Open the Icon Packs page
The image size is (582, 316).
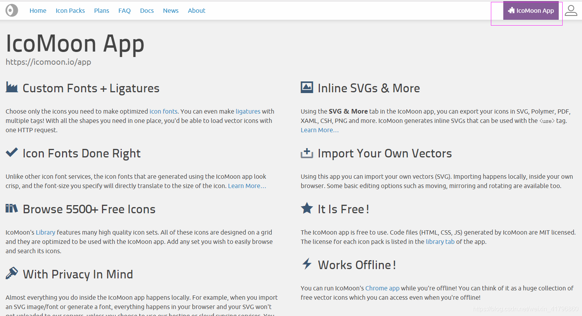tap(70, 10)
